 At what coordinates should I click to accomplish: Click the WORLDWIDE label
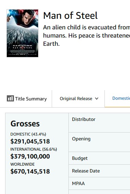(x=22, y=164)
